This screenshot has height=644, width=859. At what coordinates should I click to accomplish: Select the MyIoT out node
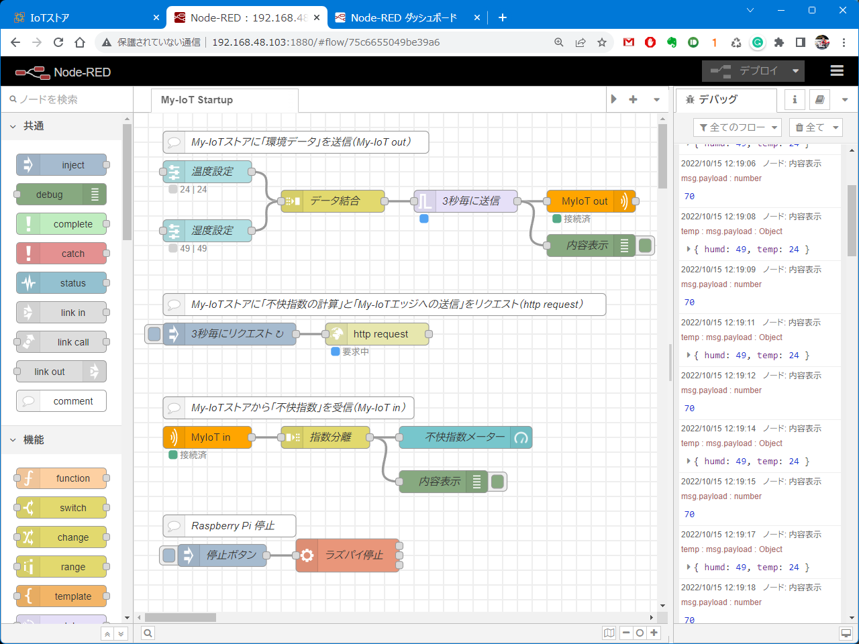(x=591, y=201)
